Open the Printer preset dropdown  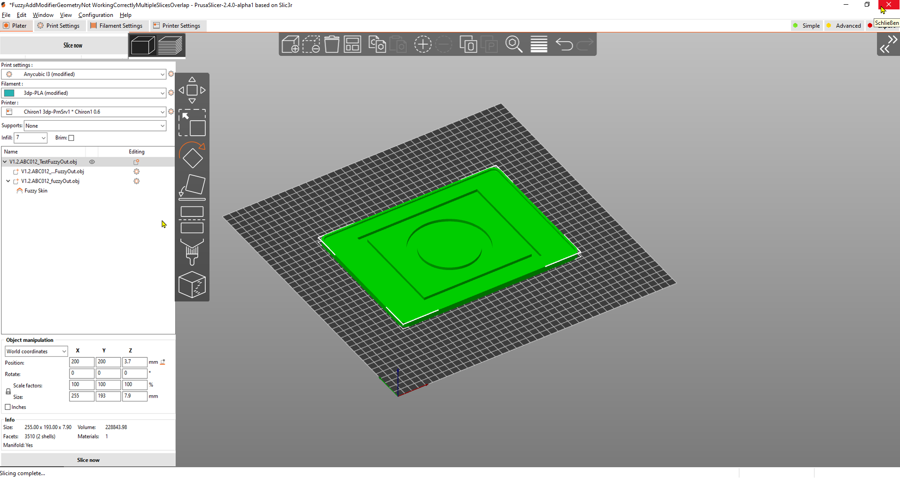pyautogui.click(x=84, y=112)
